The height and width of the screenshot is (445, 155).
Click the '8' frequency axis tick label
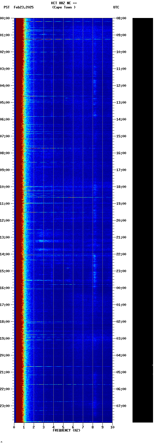[x=93, y=427]
